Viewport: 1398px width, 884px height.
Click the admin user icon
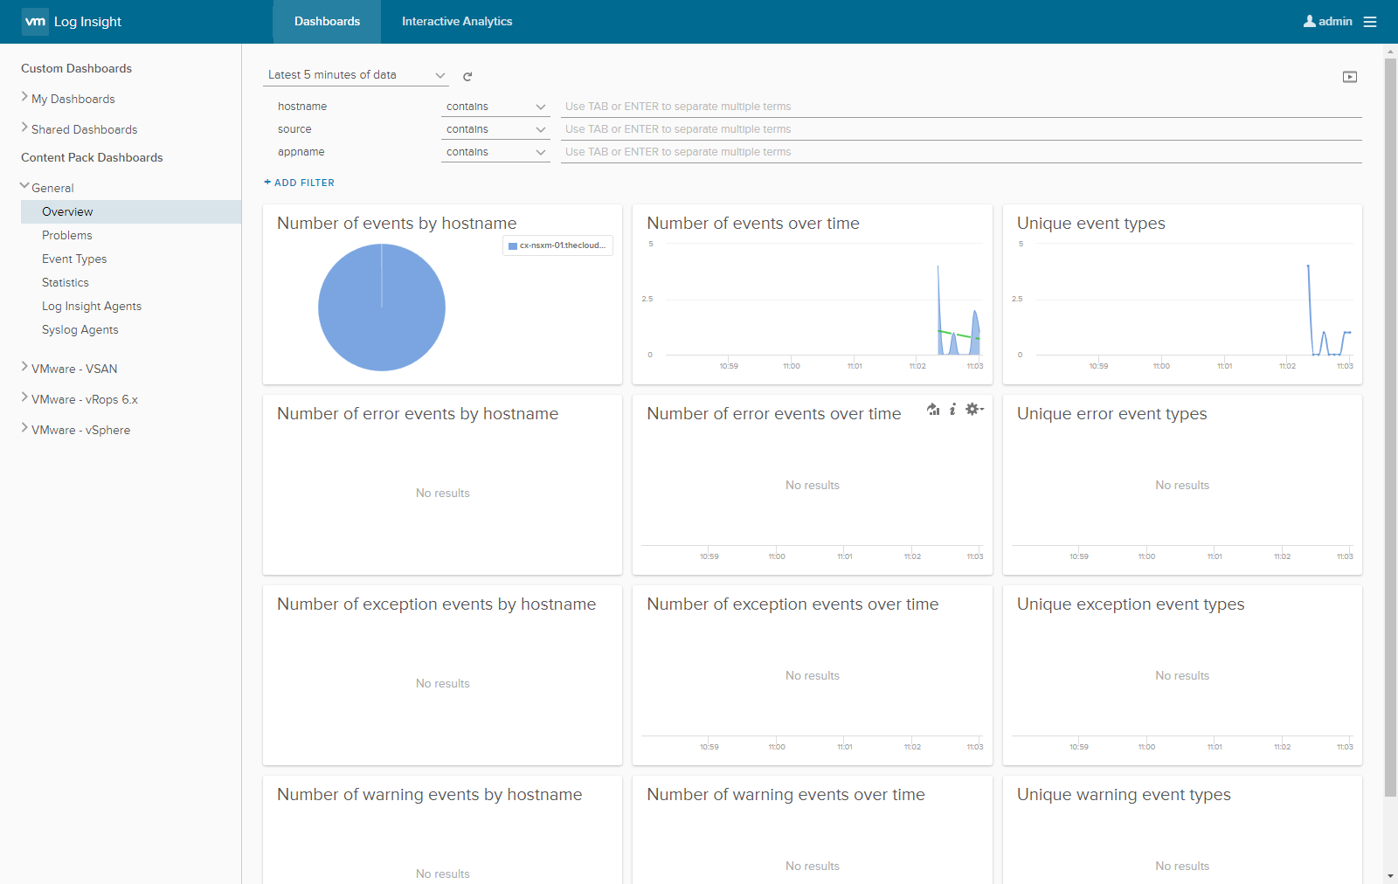click(x=1309, y=22)
